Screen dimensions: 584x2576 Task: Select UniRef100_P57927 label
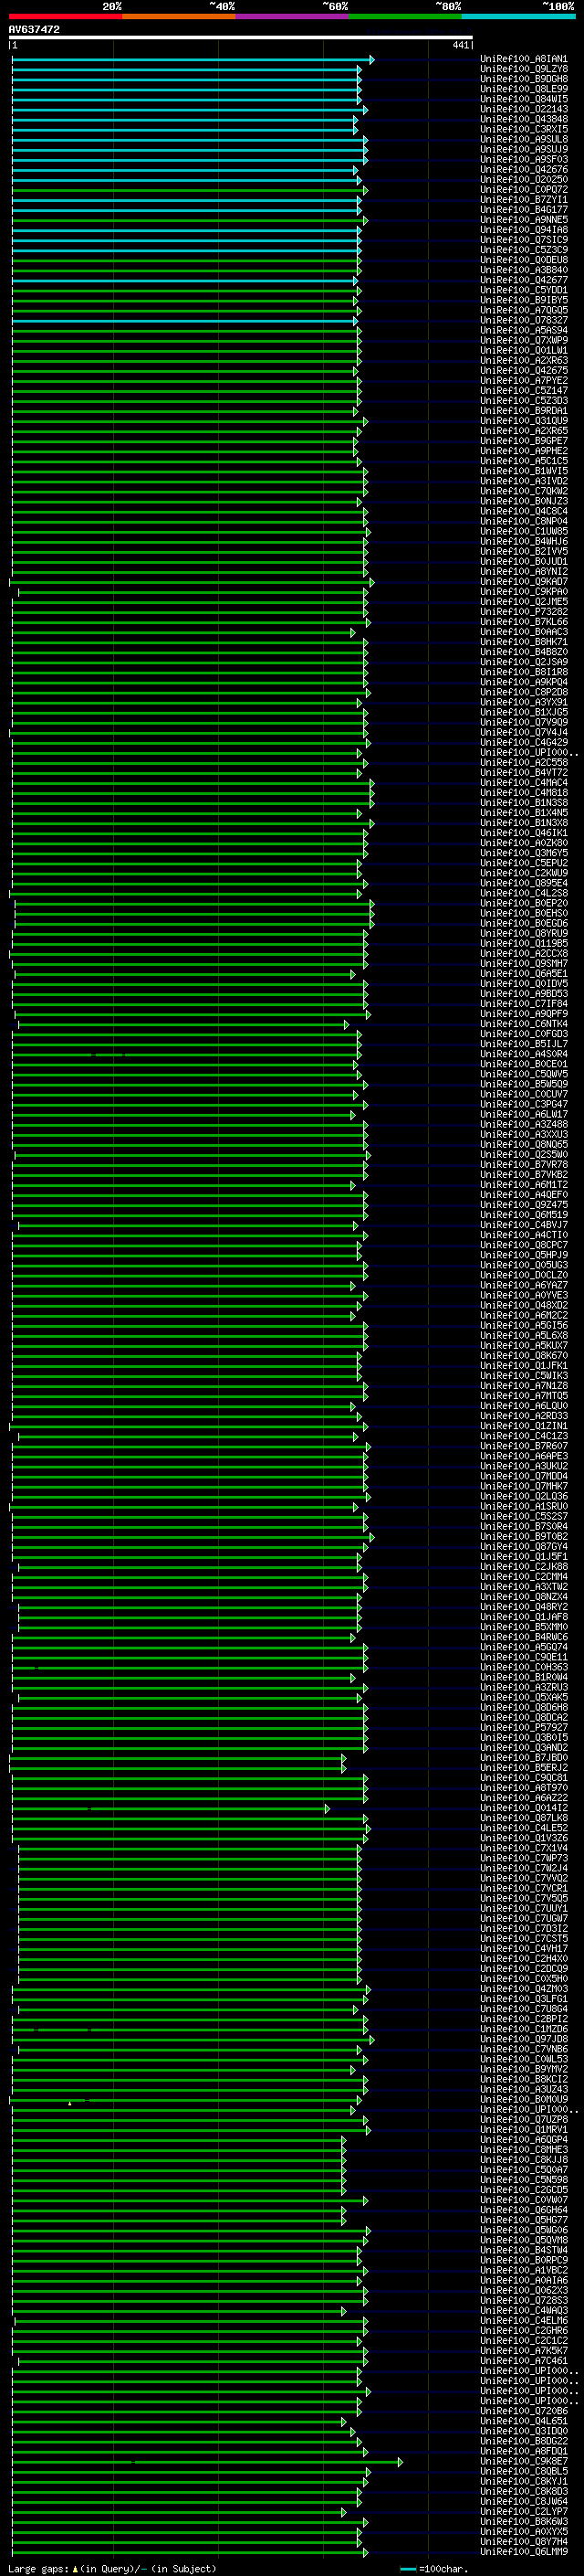click(524, 1727)
